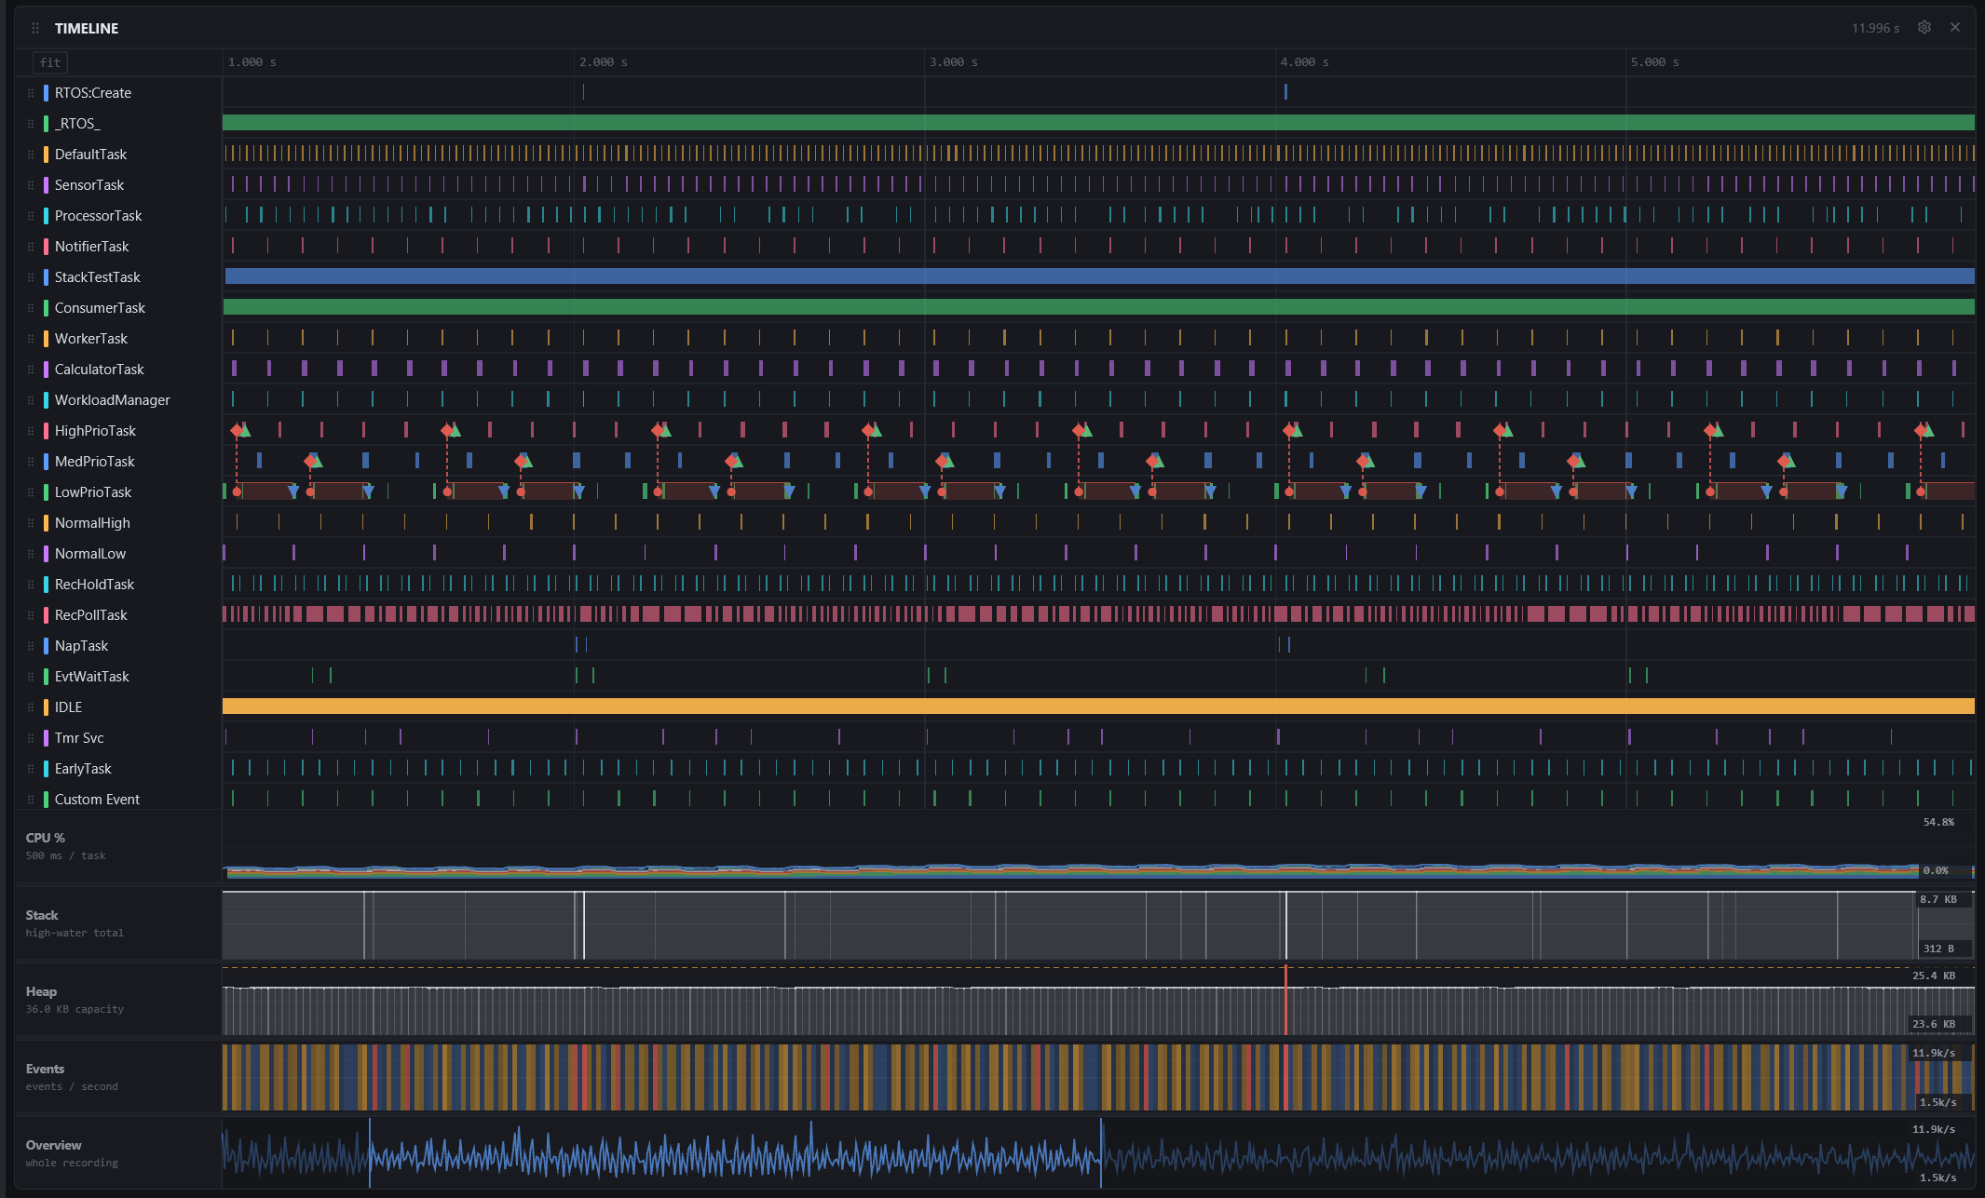Click NotifierTask row drag handle
The image size is (1985, 1198).
pos(31,247)
